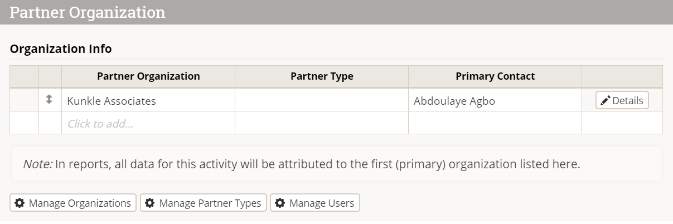The width and height of the screenshot is (673, 224).
Task: Open the empty Partner Type cell for Kunkle Associates
Action: coord(321,101)
